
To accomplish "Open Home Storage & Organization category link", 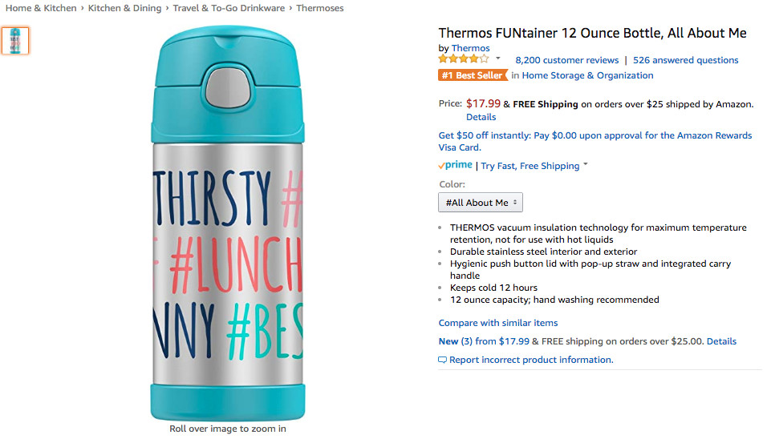I will [587, 75].
